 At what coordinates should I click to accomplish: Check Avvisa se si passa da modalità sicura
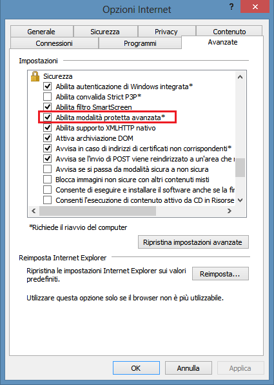pos(47,169)
